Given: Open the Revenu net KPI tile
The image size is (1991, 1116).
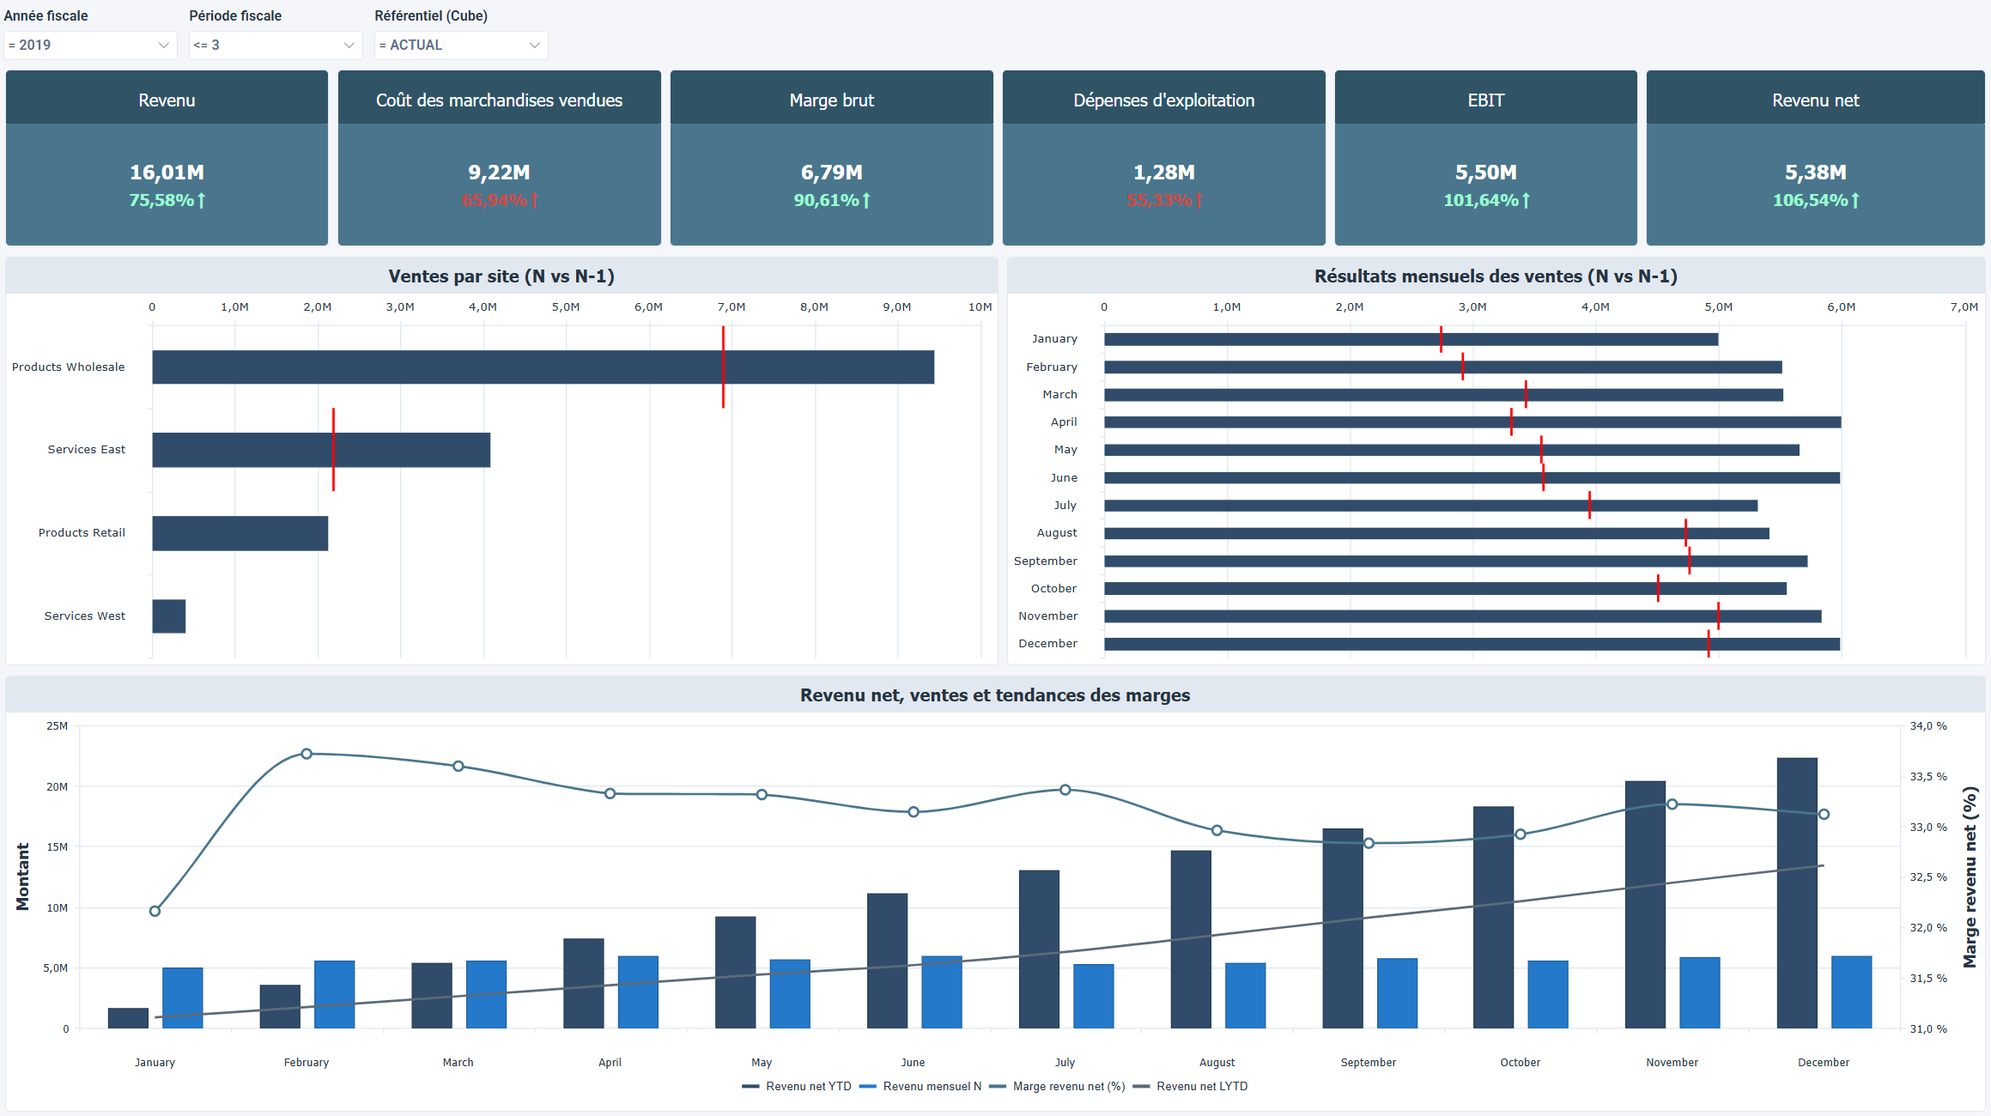Looking at the screenshot, I should pos(1814,157).
